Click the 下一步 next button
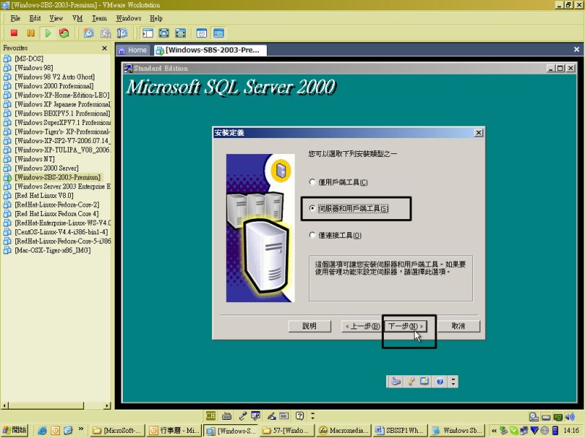 tap(405, 326)
